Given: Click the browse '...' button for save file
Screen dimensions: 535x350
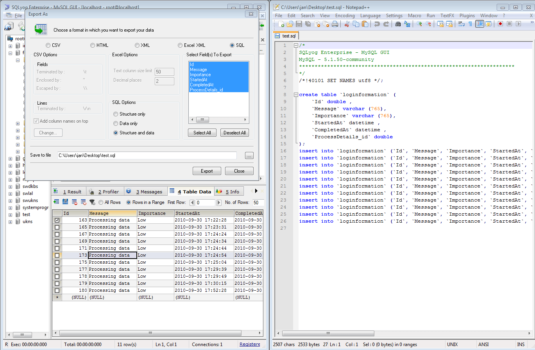Looking at the screenshot, I should pyautogui.click(x=249, y=155).
